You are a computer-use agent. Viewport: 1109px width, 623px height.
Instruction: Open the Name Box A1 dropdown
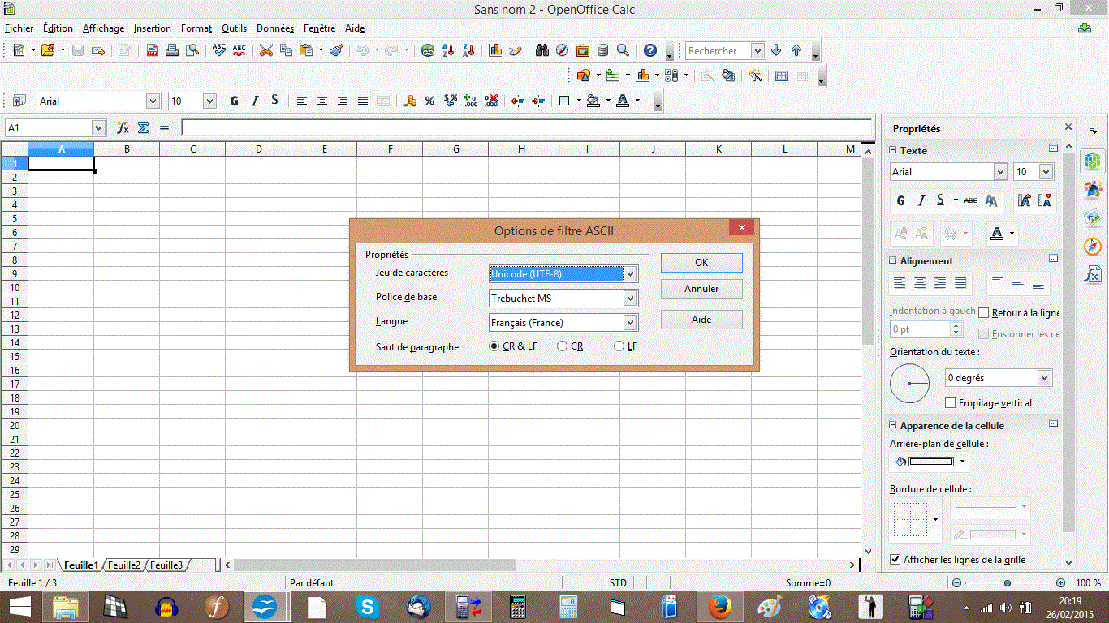click(99, 127)
